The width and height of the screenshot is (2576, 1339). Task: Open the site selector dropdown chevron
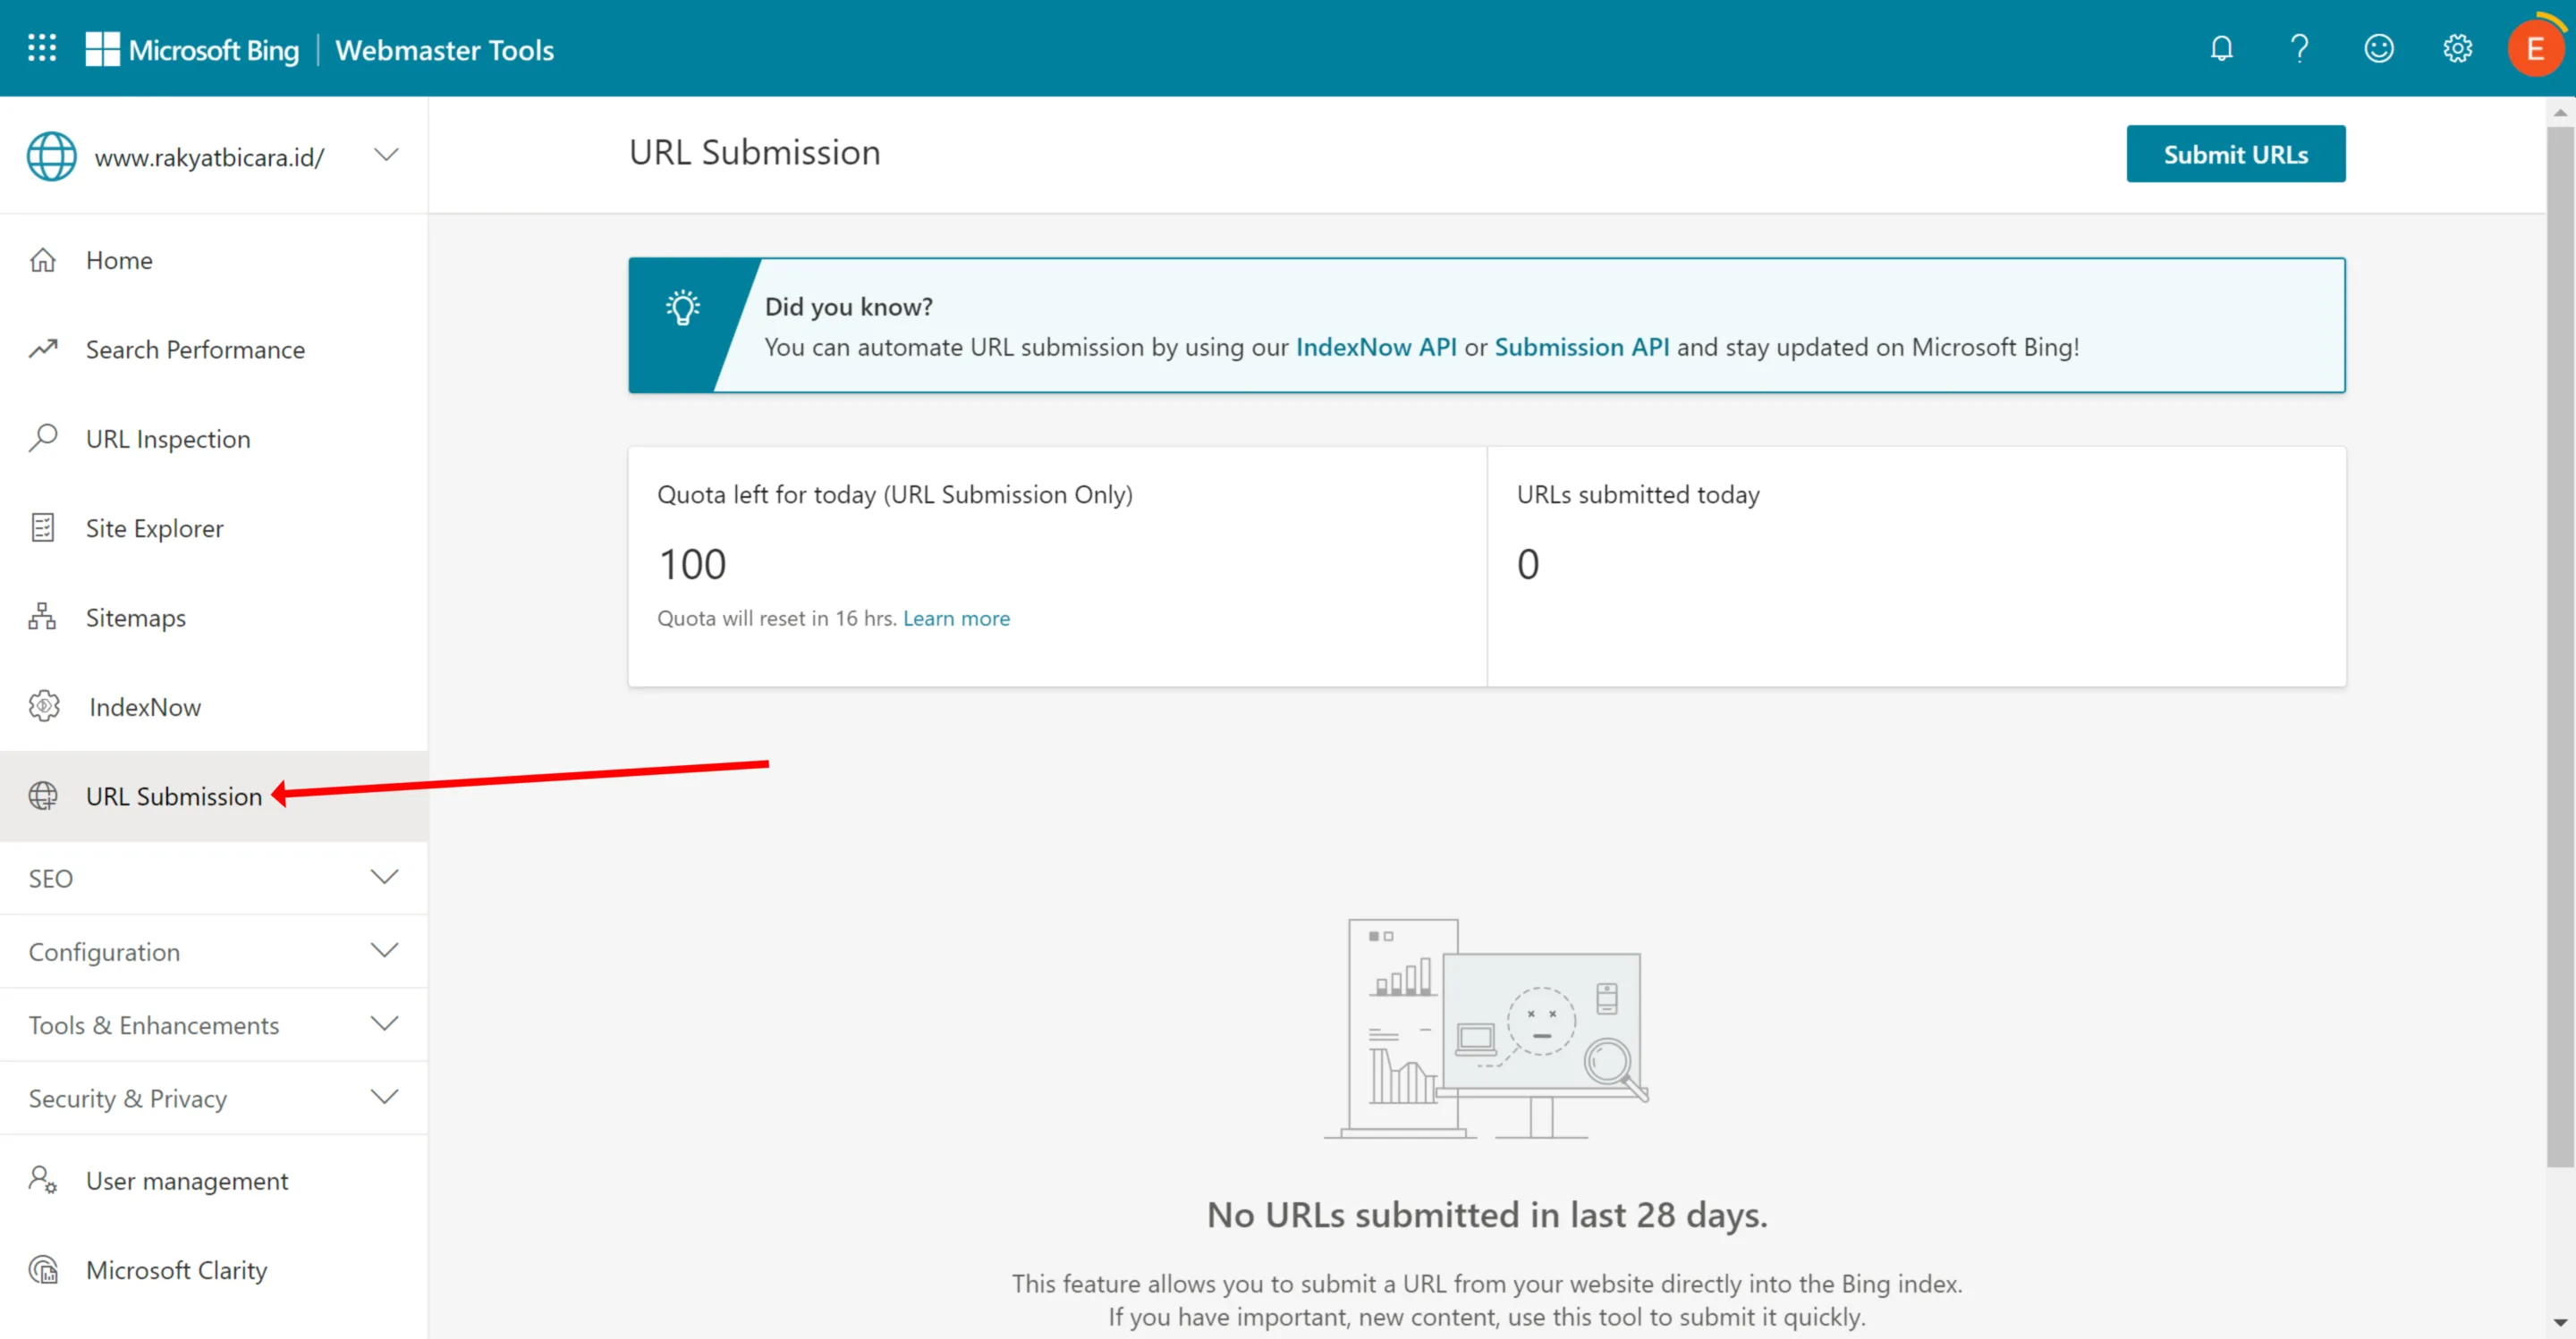[x=386, y=155]
